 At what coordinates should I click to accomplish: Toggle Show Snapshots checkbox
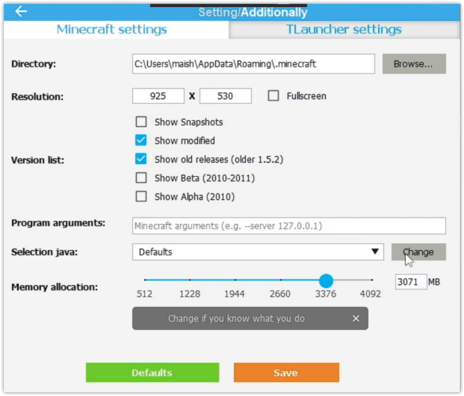(141, 122)
